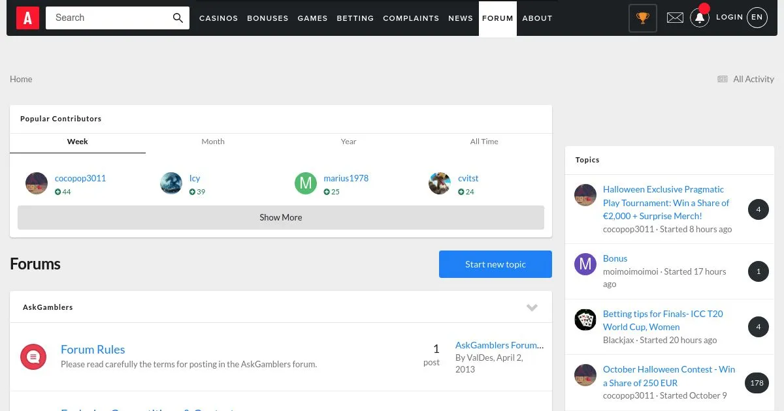Click the Login link
The image size is (784, 411).
pos(729,17)
